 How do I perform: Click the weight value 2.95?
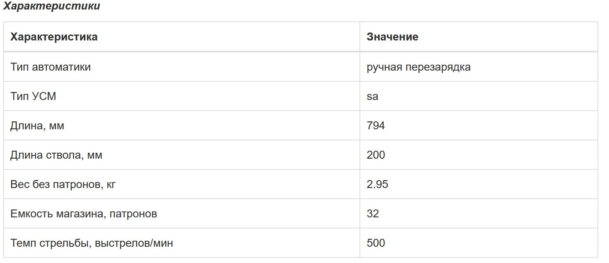[378, 184]
